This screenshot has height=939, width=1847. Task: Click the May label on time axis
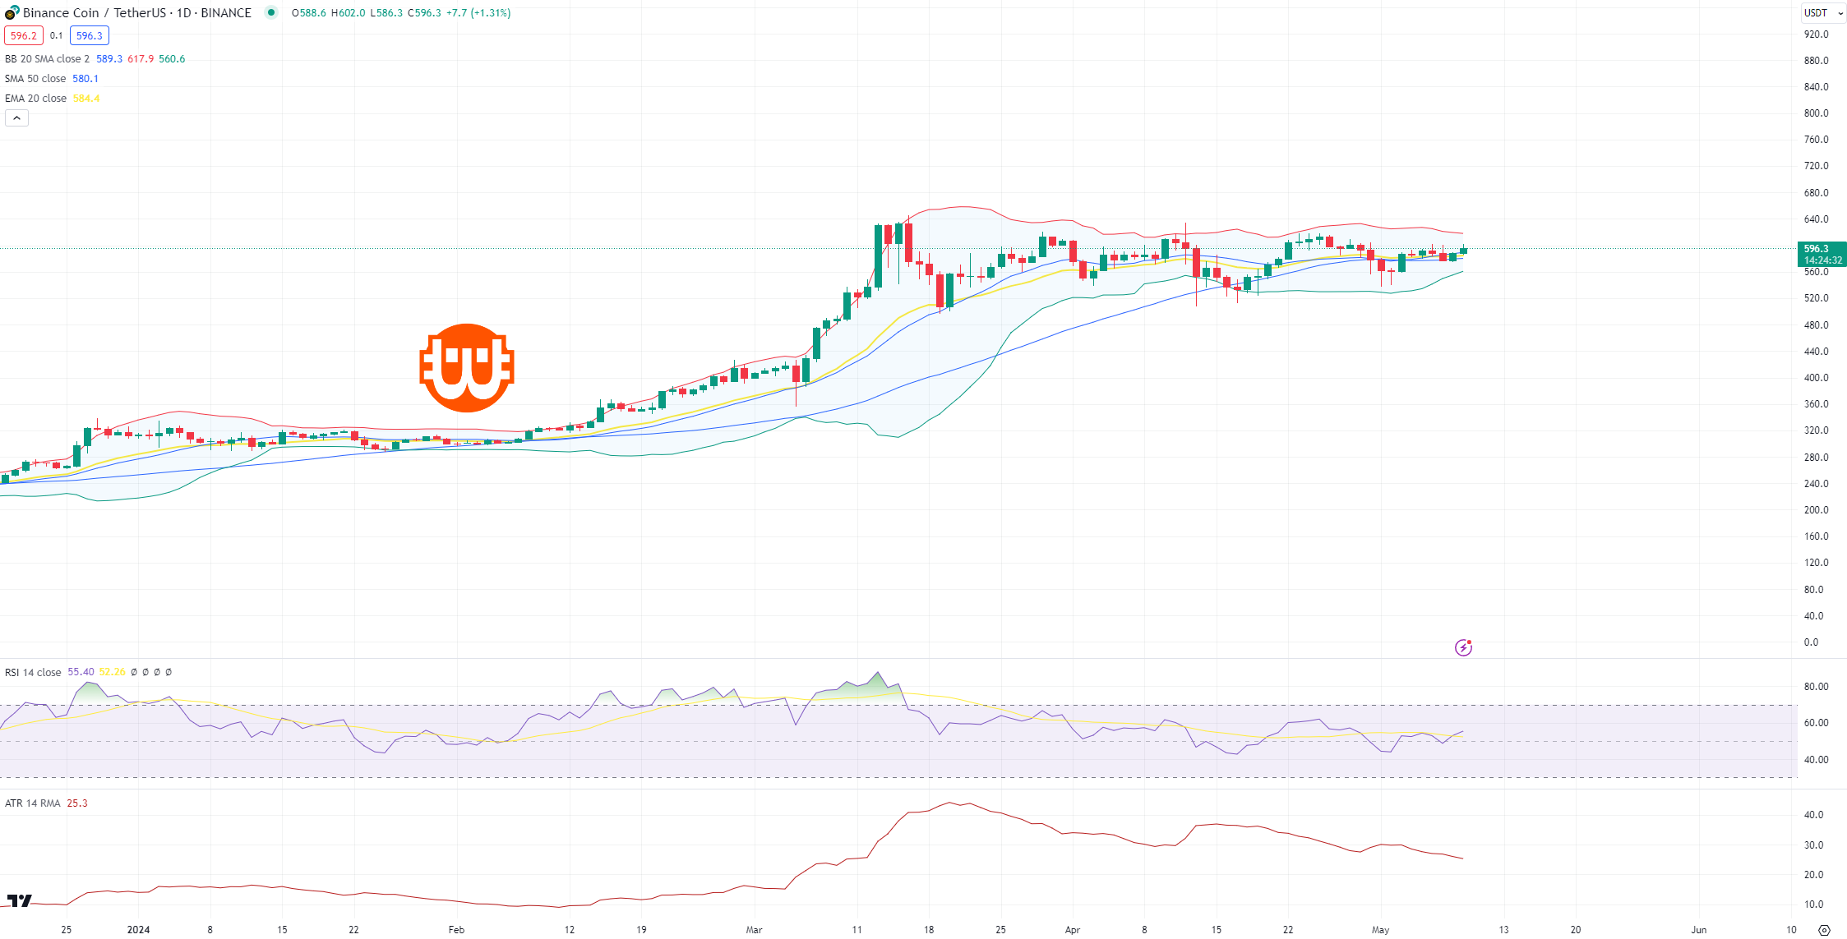[1380, 930]
